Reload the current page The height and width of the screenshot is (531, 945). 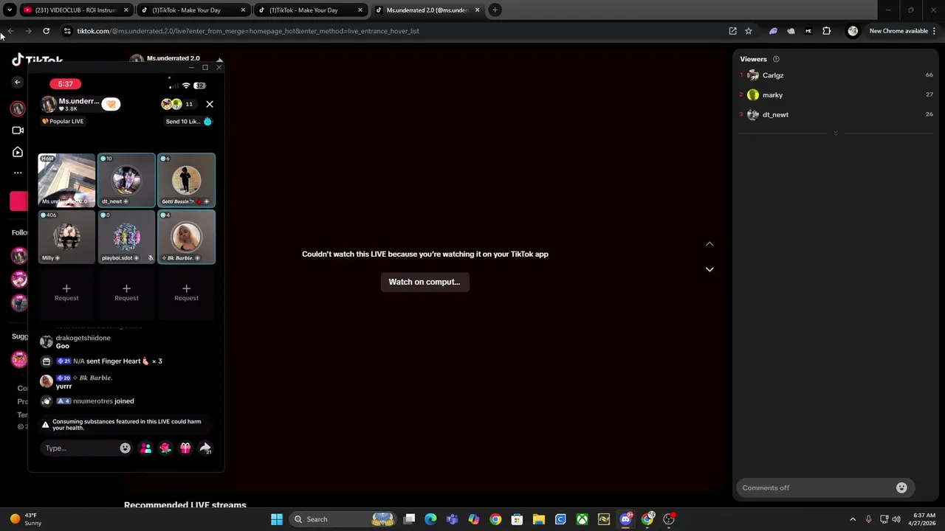pyautogui.click(x=46, y=31)
